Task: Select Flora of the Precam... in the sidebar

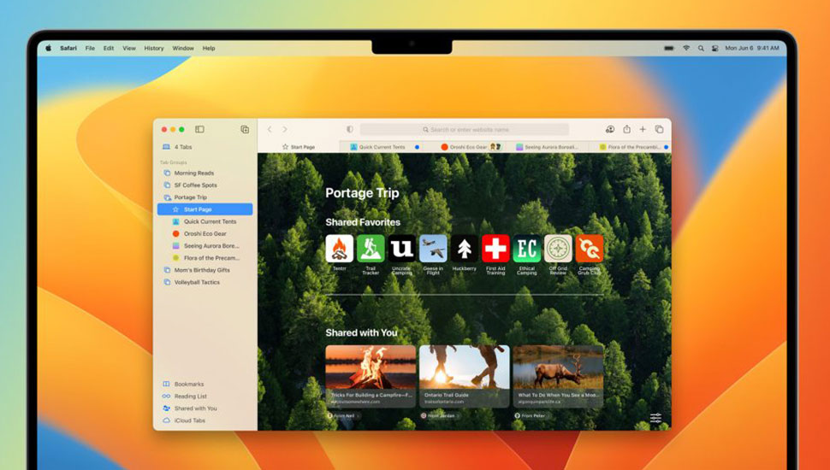Action: tap(205, 258)
